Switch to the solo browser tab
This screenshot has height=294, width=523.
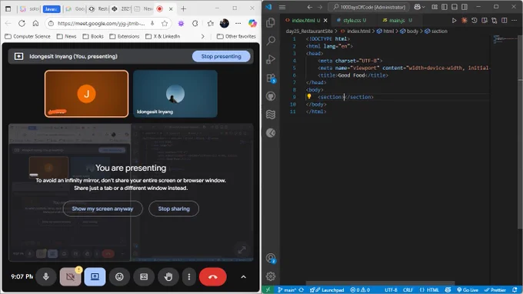pyautogui.click(x=29, y=9)
